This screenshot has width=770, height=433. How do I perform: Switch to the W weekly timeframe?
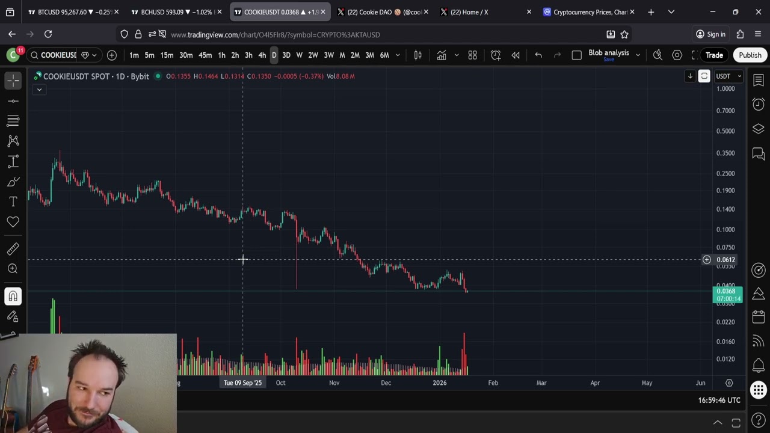tap(299, 55)
